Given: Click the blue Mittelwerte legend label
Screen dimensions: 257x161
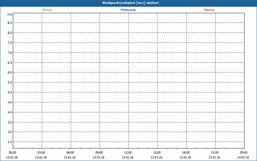Looking at the screenshot, I should [x=128, y=10].
